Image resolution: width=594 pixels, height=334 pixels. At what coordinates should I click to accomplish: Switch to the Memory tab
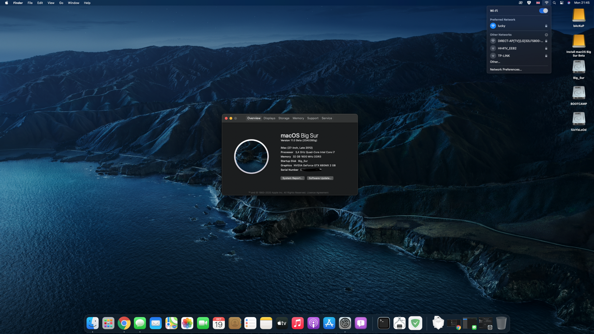click(x=298, y=118)
